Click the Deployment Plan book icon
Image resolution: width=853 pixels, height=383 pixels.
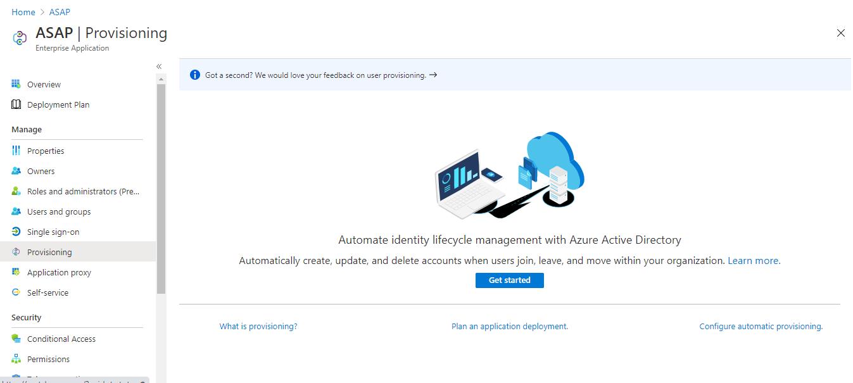tap(16, 104)
